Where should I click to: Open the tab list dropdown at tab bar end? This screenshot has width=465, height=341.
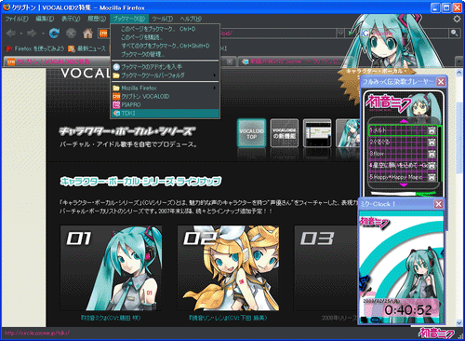point(459,61)
